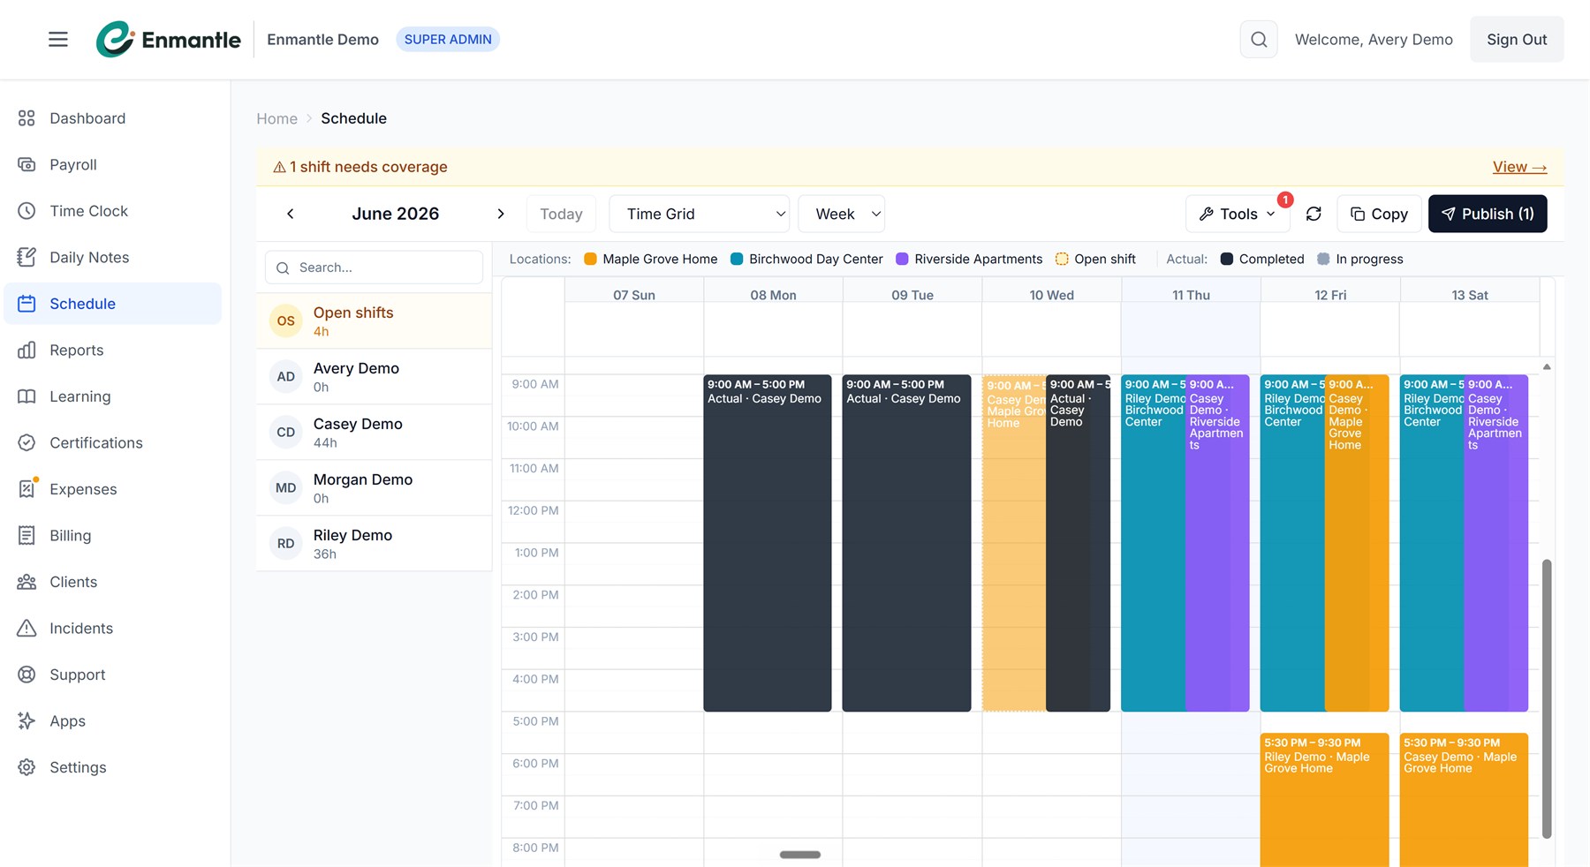Image resolution: width=1590 pixels, height=867 pixels.
Task: Open the search magnifier in the header
Action: pyautogui.click(x=1259, y=40)
